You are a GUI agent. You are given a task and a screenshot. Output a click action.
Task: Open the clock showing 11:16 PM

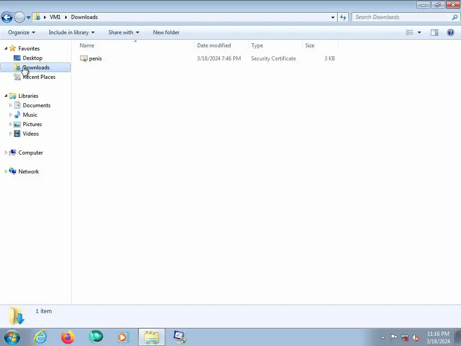438,337
